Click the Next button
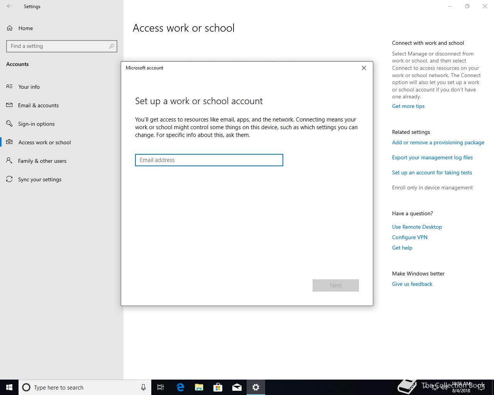The image size is (494, 395). pyautogui.click(x=335, y=285)
